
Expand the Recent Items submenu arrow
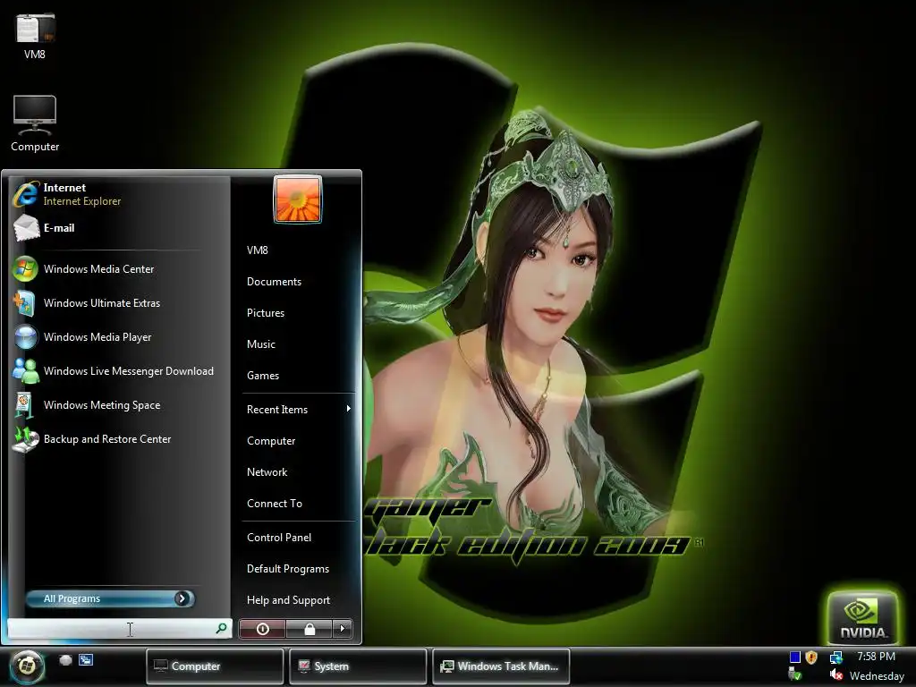[348, 409]
